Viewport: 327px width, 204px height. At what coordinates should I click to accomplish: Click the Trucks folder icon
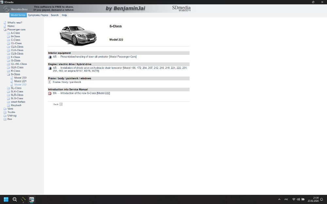5,112
